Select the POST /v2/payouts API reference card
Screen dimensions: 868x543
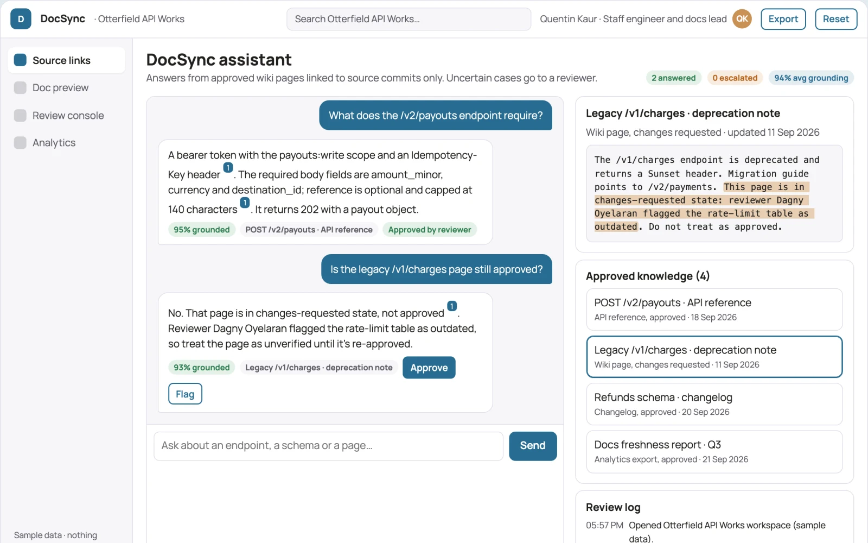point(714,310)
